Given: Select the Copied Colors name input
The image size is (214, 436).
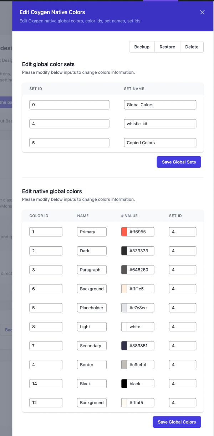Looking at the screenshot, I should (x=160, y=142).
